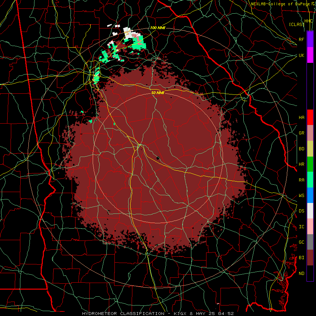Image resolution: width=316 pixels, height=316 pixels.
Task: Click the RF legend label
Action: pyautogui.click(x=301, y=39)
